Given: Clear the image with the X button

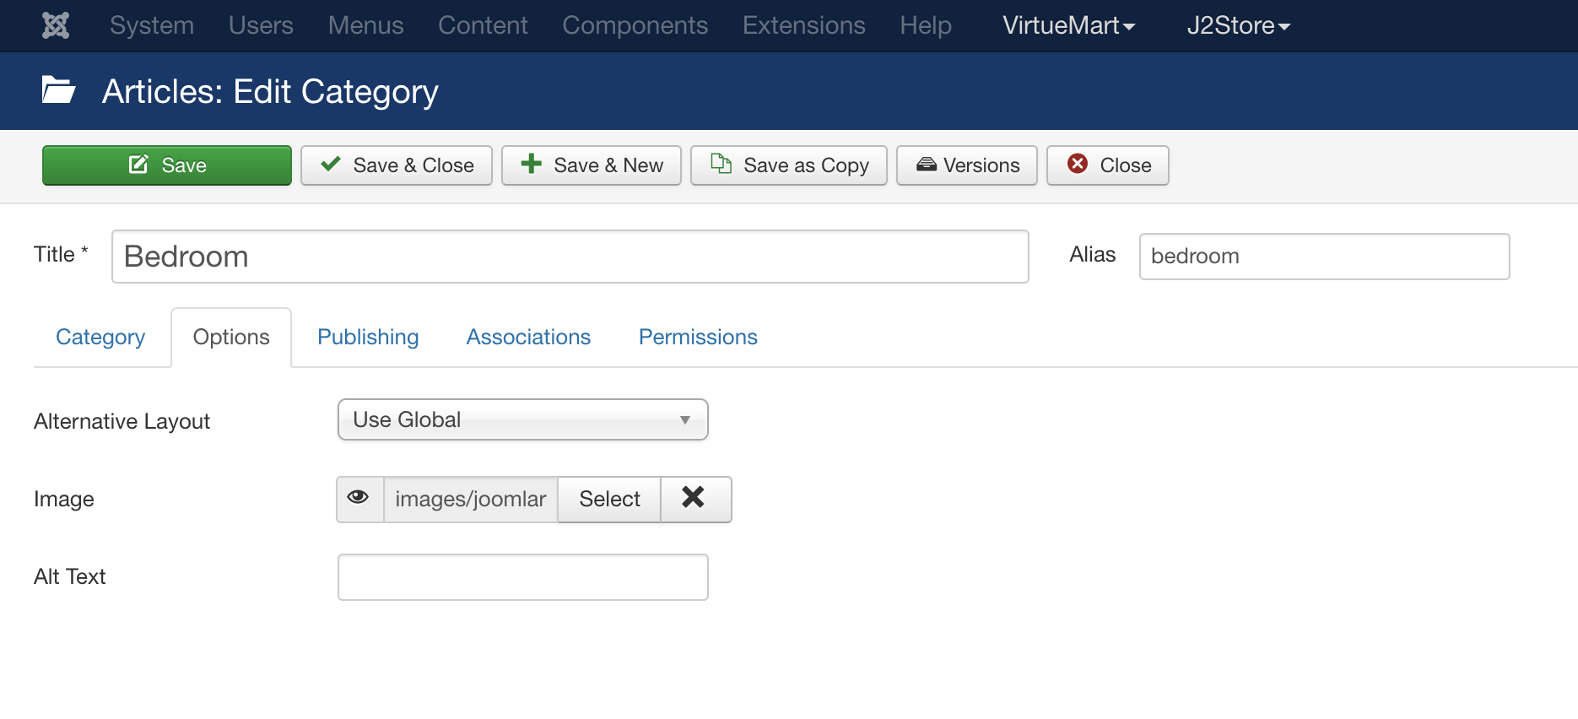Looking at the screenshot, I should click(x=694, y=498).
